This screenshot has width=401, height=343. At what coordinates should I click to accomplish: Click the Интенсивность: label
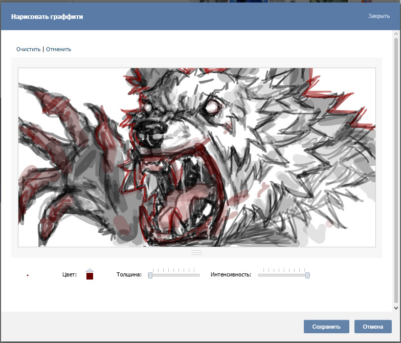[231, 274]
